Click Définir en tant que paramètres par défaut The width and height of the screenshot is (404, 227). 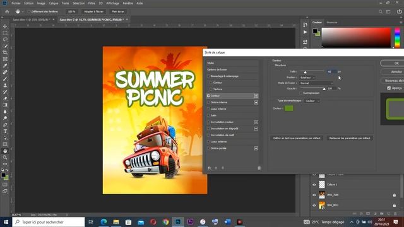(297, 138)
